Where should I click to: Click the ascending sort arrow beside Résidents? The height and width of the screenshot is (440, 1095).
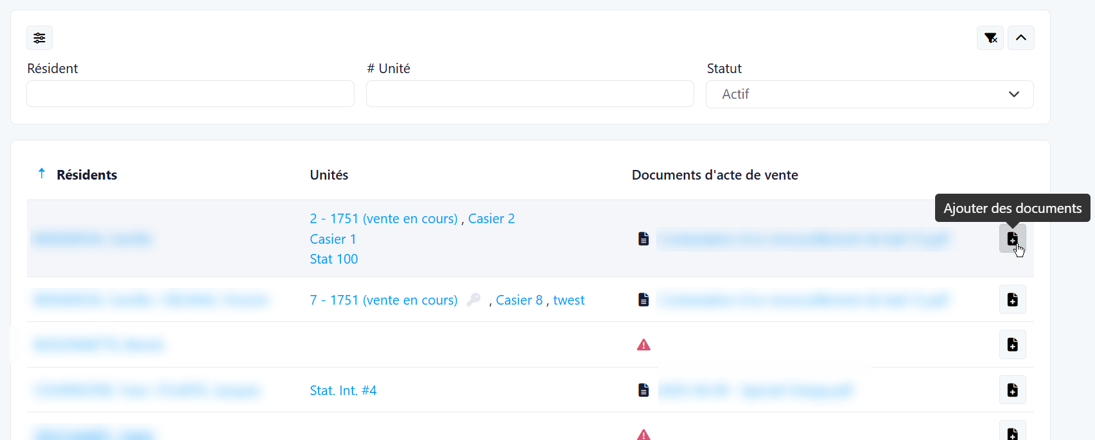tap(42, 173)
